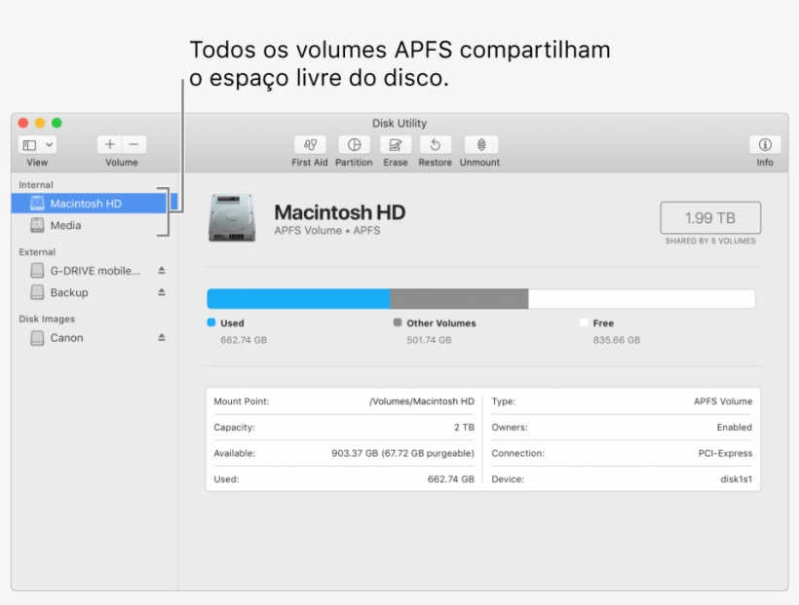Click the Other Volumes legend swatch

pyautogui.click(x=396, y=321)
